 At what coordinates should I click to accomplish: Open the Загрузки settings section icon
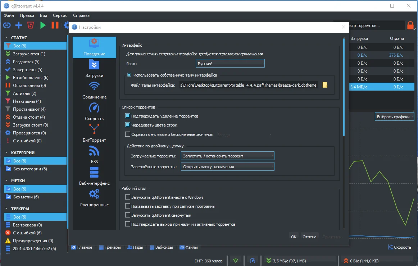94,65
